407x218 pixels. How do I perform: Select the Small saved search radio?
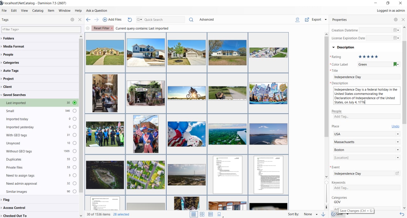pyautogui.click(x=74, y=111)
